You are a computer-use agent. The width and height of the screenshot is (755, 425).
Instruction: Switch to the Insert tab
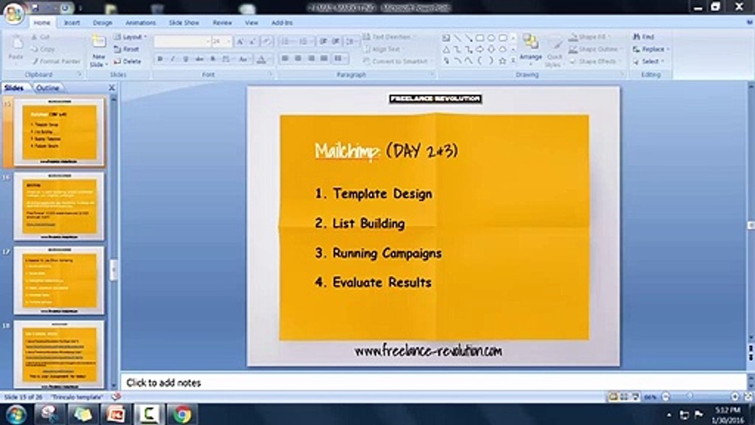coord(72,22)
